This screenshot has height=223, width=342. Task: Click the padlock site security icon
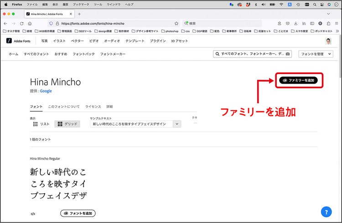[x=57, y=23]
